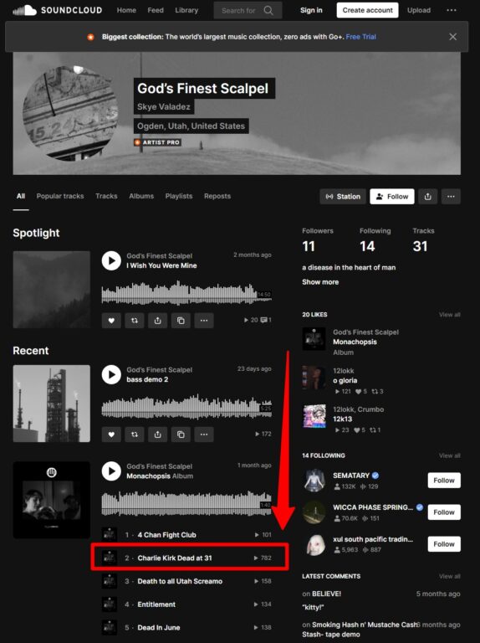Like the track I Wish You Were Mine
480x643 pixels.
click(111, 321)
